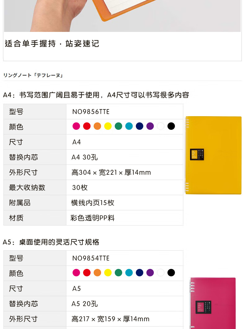The width and height of the screenshot is (245, 329).
Task: Pick the orange color dot in A4 table
Action: point(97,126)
